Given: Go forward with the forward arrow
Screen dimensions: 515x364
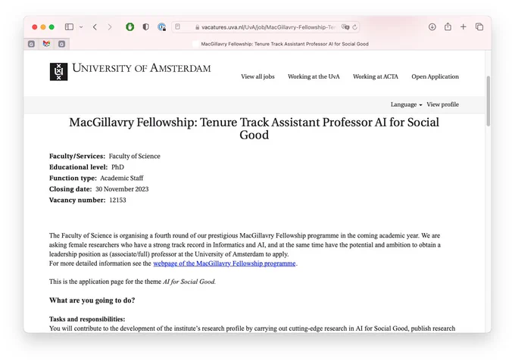Looking at the screenshot, I should click(110, 27).
